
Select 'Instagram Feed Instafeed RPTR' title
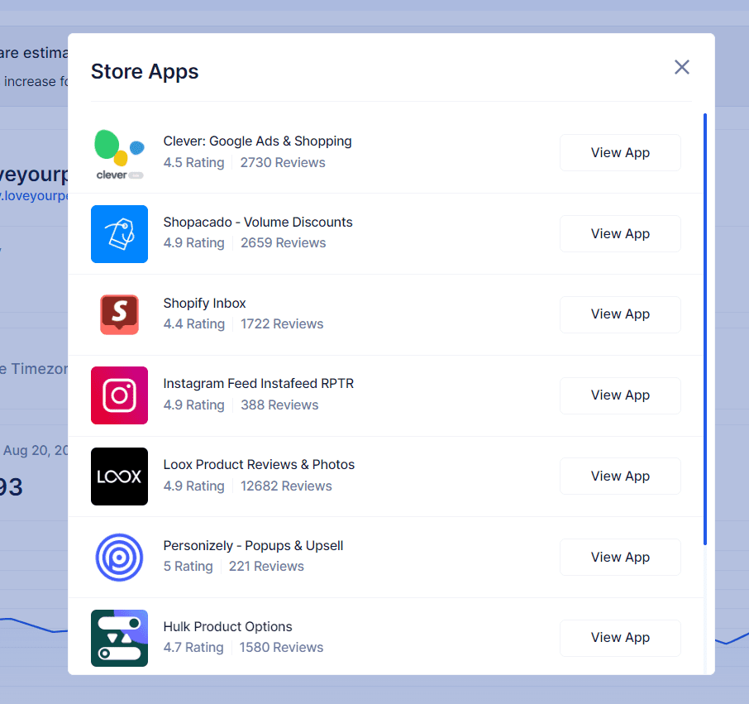coord(259,384)
